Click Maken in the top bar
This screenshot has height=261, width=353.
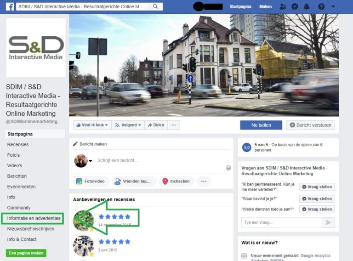[265, 6]
